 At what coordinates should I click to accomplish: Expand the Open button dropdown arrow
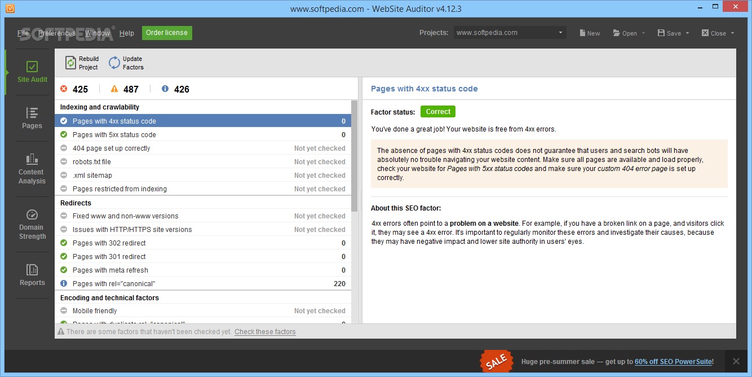[x=643, y=33]
